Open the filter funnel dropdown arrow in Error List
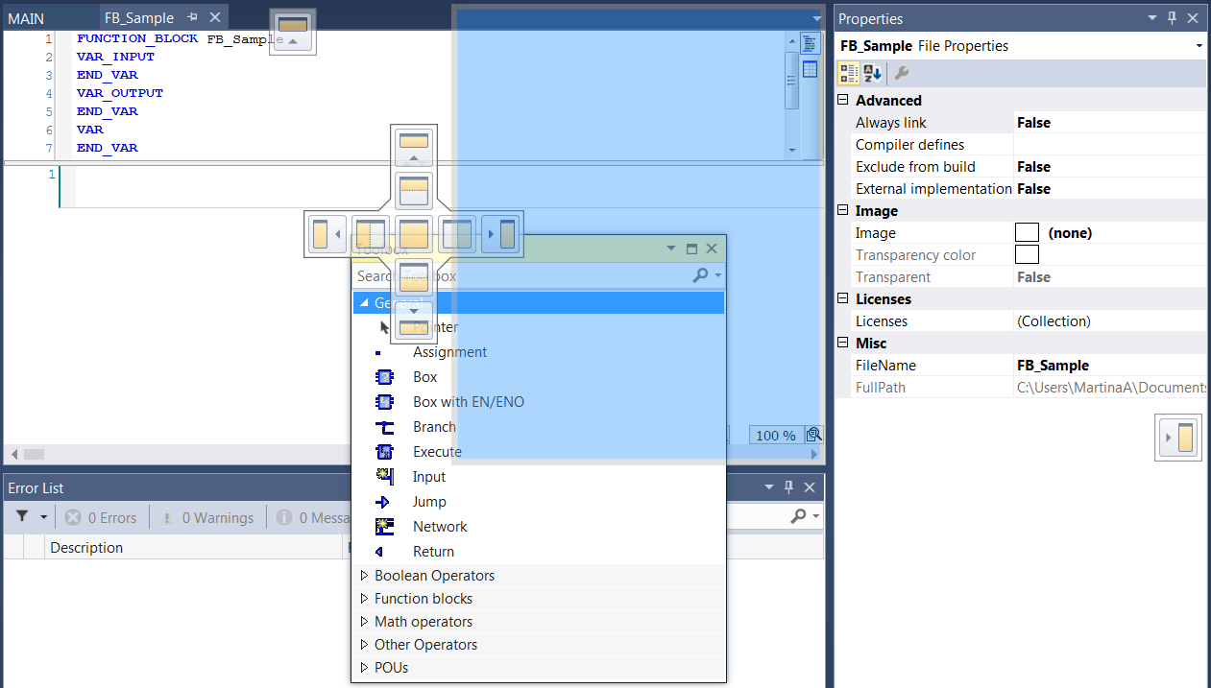Screen dimensions: 1211x688 click(43, 517)
